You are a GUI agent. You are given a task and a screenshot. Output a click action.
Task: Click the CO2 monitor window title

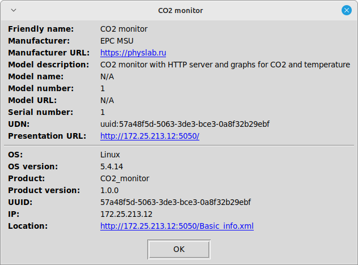(180, 10)
